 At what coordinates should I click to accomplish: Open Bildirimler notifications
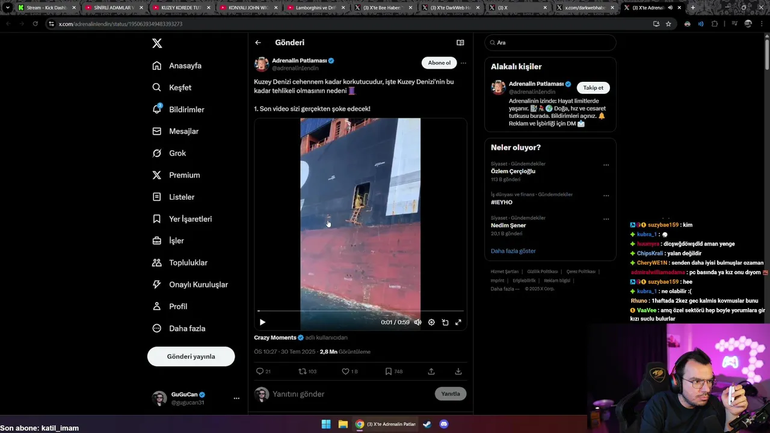tap(178, 109)
